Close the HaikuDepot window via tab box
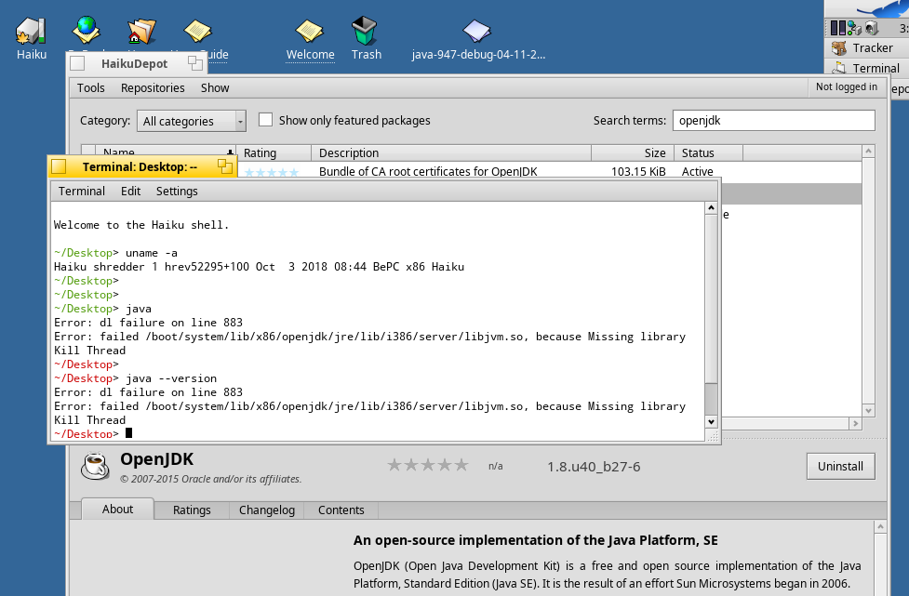 [77, 63]
